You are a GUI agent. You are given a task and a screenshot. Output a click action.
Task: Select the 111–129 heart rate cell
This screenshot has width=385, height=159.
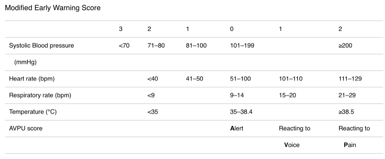point(350,79)
